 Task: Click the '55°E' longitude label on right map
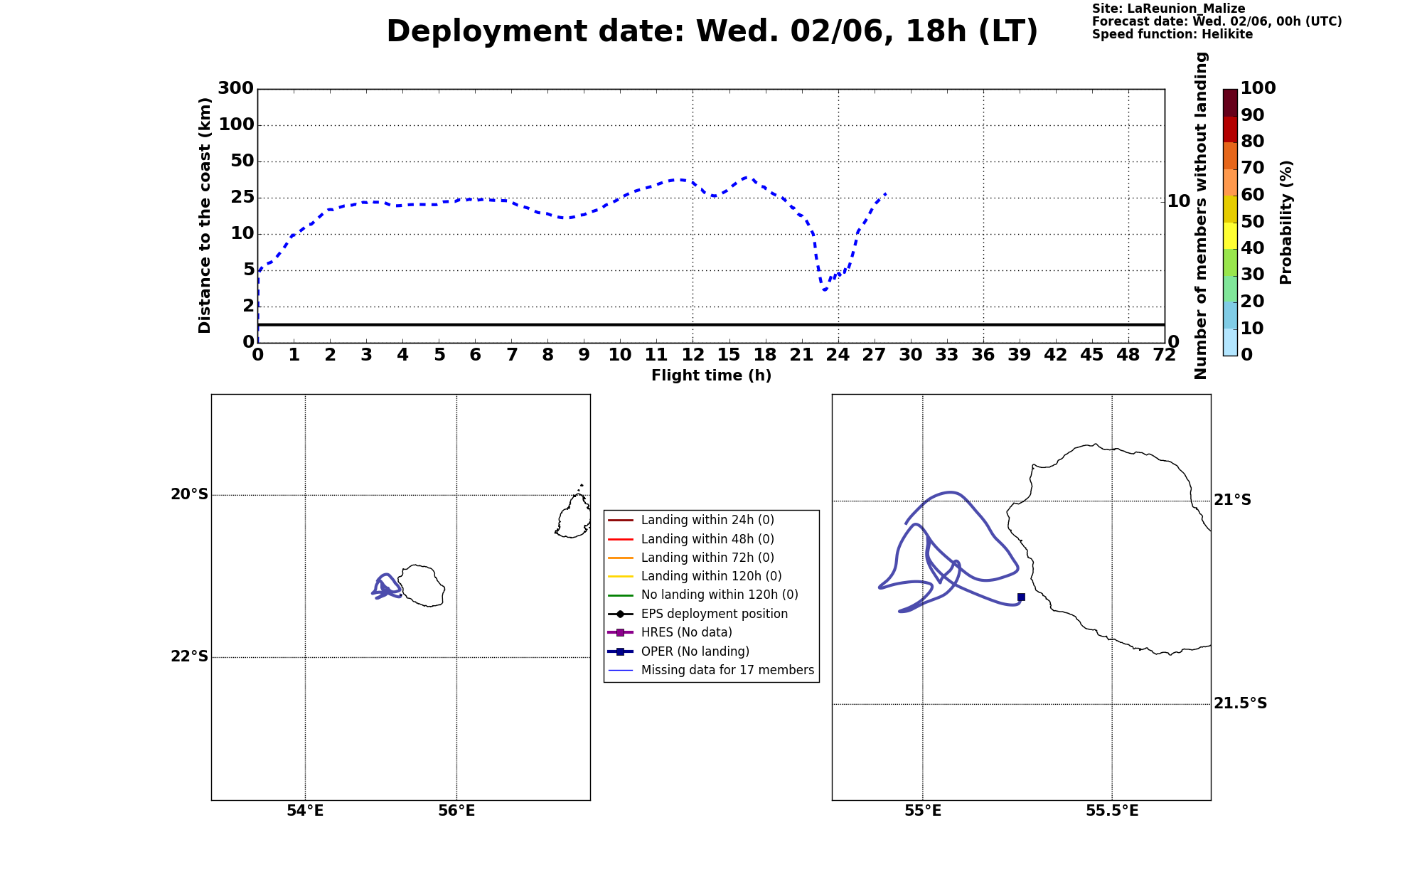click(x=923, y=811)
